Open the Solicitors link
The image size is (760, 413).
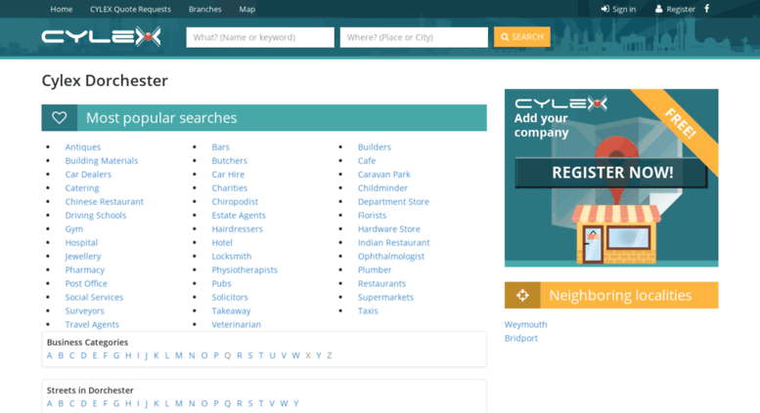tap(230, 297)
